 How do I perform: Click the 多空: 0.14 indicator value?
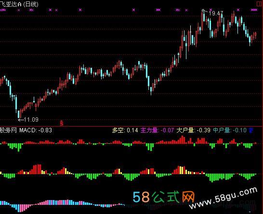pyautogui.click(x=125, y=130)
